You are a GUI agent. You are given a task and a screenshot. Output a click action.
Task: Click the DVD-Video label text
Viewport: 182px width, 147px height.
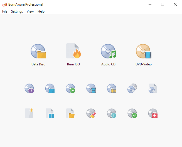[144, 64]
